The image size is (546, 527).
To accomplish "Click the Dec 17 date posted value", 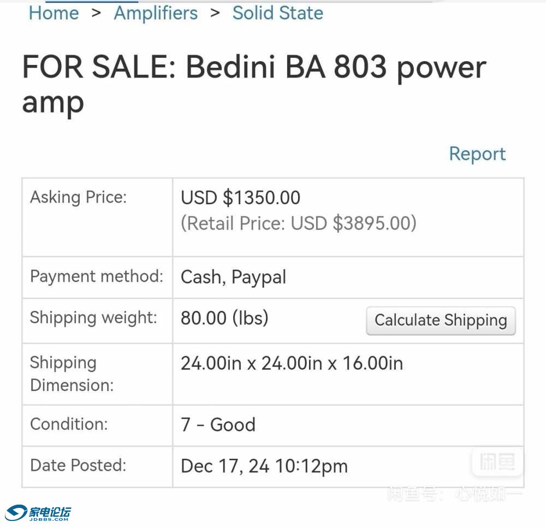I will pos(264,466).
